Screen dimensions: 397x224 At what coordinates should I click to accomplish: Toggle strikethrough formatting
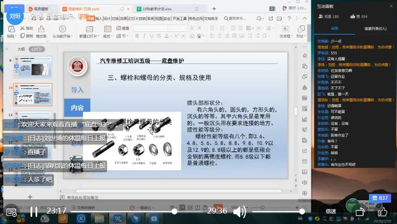159,36
